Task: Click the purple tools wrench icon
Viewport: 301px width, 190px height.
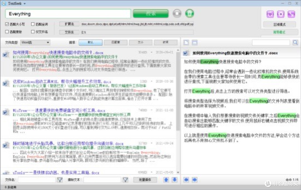Action: tap(291, 14)
